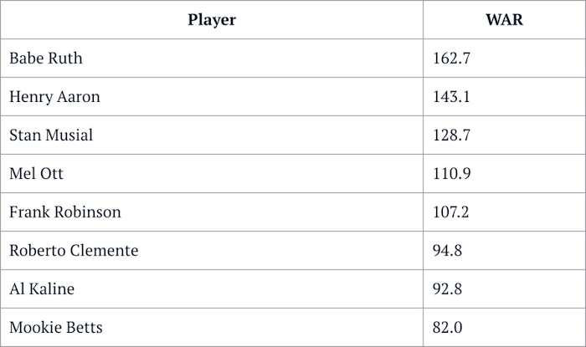Select the Al Kaline cell
The height and width of the screenshot is (347, 586).
pyautogui.click(x=42, y=289)
